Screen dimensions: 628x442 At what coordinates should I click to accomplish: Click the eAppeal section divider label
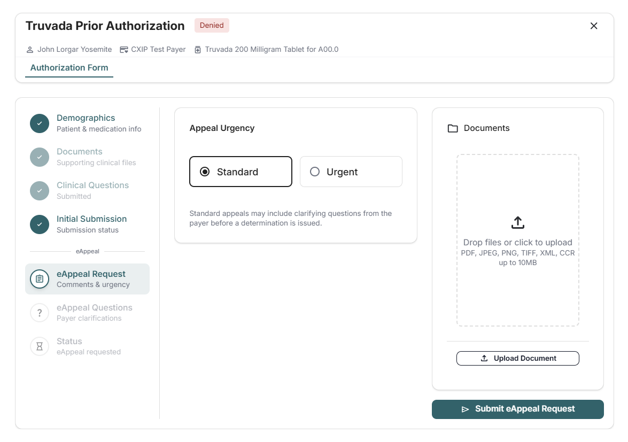pos(87,251)
